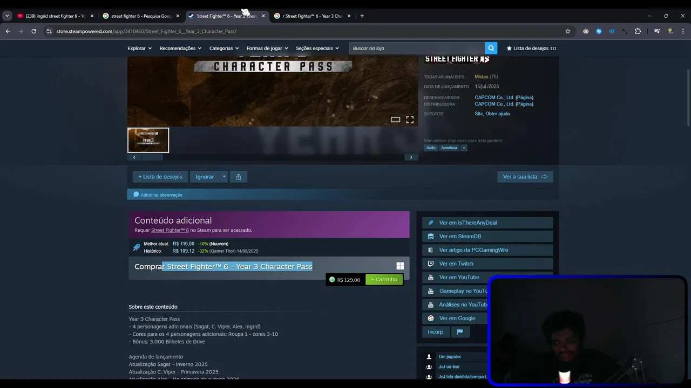Image resolution: width=691 pixels, height=388 pixels.
Task: Go back with the browser back arrow
Action: tap(8, 31)
